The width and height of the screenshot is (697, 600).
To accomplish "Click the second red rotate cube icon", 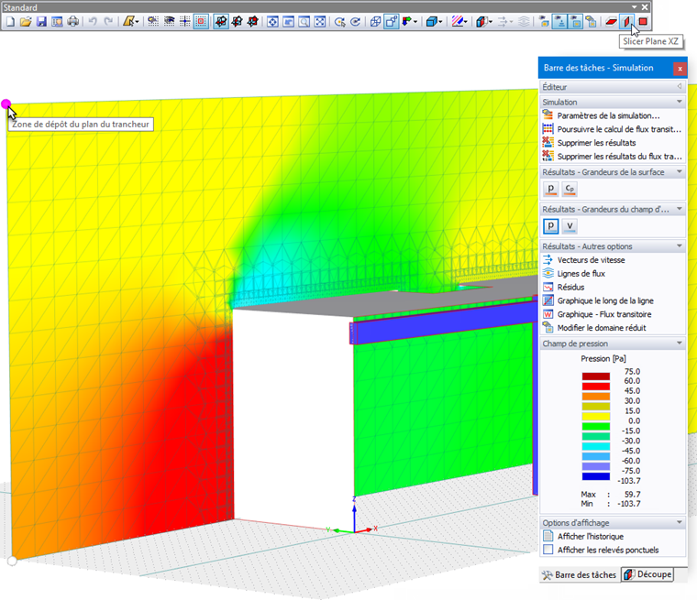I will tap(237, 22).
